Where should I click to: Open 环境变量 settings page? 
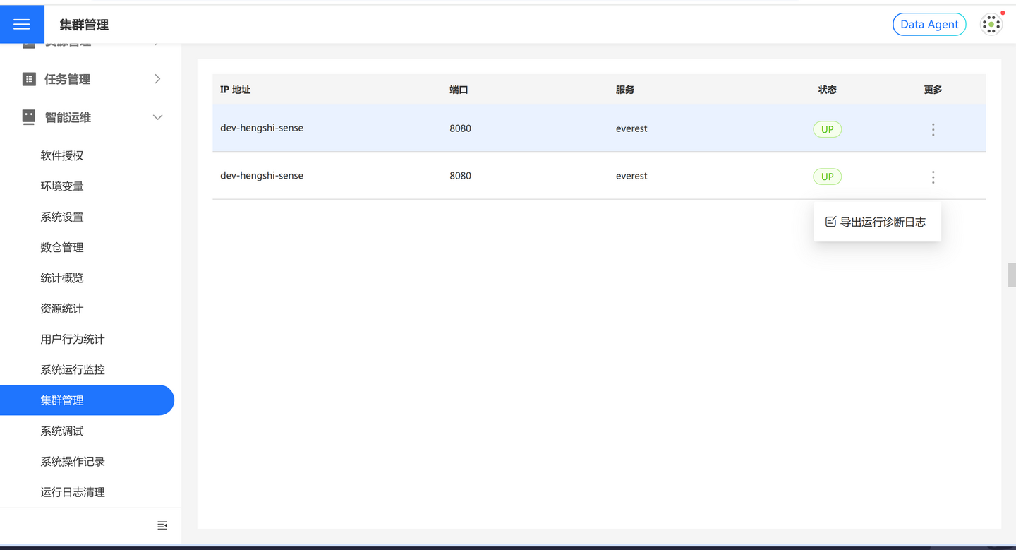62,186
